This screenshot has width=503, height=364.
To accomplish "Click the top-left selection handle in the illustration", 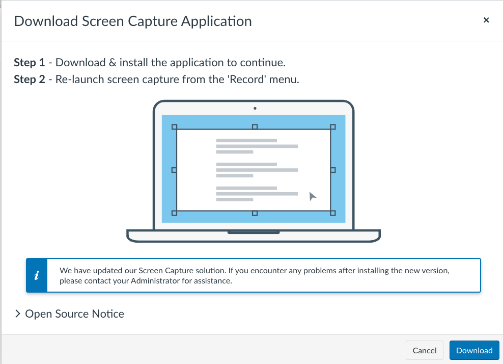I will 174,127.
